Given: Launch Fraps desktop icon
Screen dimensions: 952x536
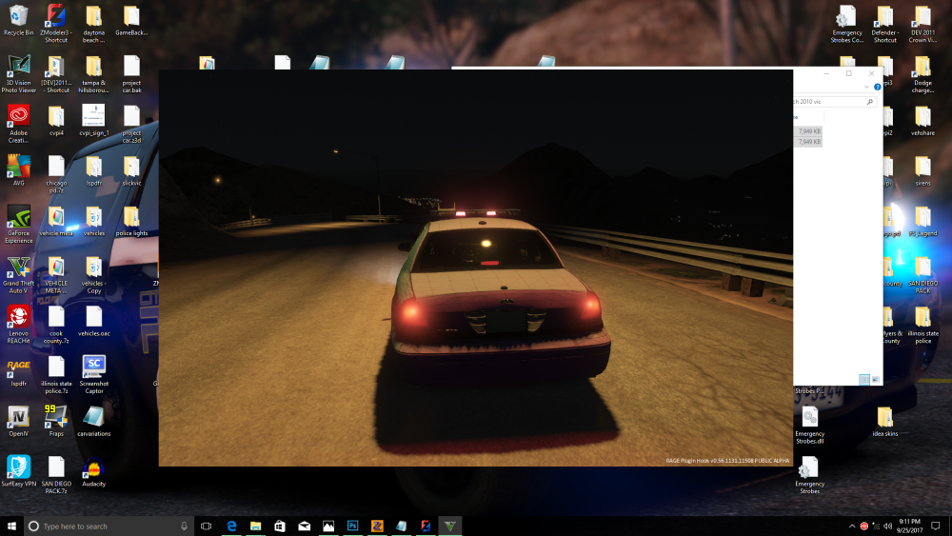Looking at the screenshot, I should click(x=56, y=421).
